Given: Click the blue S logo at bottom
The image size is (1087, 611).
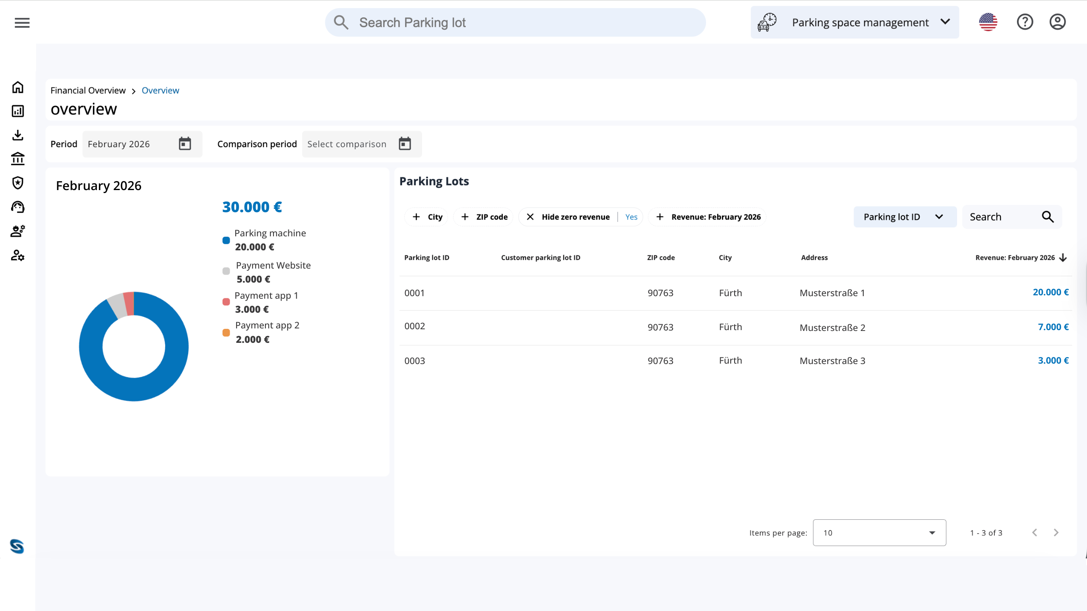Looking at the screenshot, I should tap(17, 546).
